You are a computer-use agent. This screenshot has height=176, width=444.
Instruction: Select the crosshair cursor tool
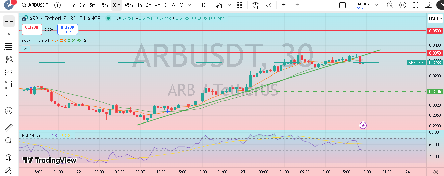click(9, 21)
